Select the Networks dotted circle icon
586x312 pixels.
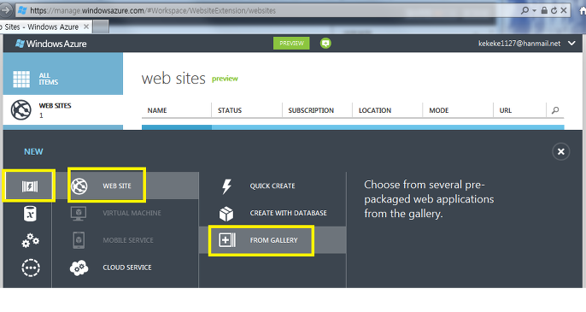[30, 268]
